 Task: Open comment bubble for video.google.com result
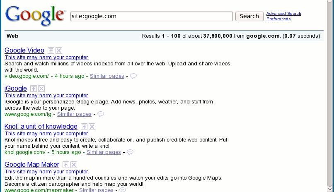coord(133,76)
